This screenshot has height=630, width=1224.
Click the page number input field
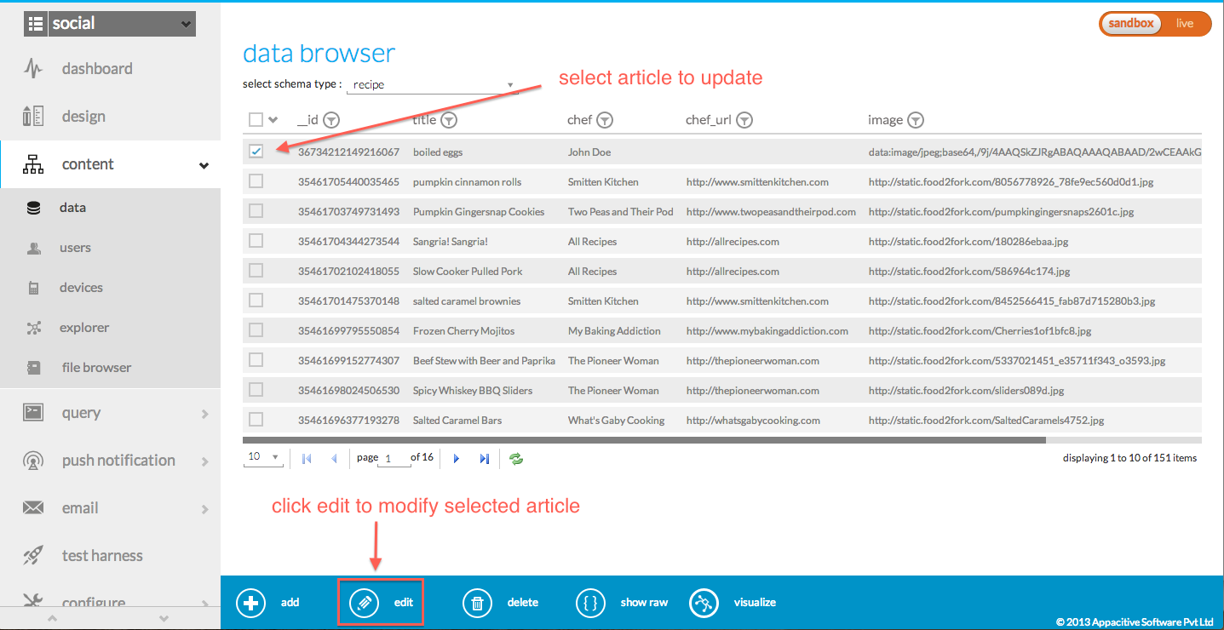[393, 458]
